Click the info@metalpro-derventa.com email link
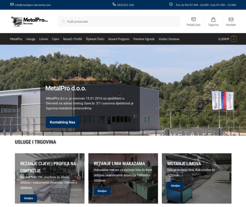246x207 pixels. (33, 5)
